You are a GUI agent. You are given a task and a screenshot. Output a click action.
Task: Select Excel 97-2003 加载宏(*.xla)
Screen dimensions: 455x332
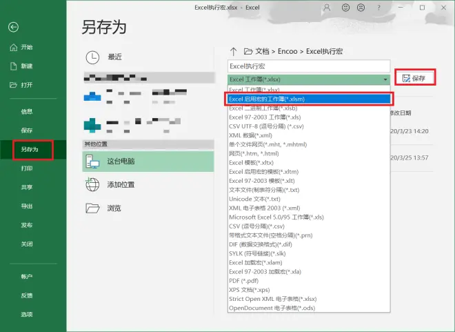tap(309, 271)
